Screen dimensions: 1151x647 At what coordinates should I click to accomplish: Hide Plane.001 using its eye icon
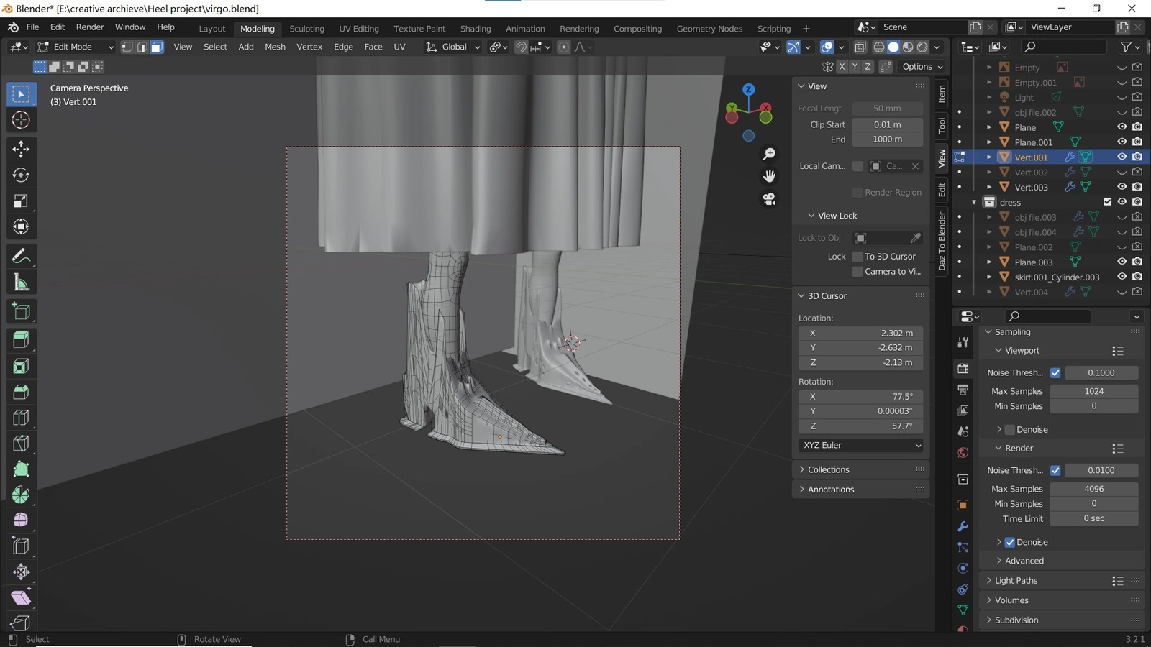pos(1122,142)
